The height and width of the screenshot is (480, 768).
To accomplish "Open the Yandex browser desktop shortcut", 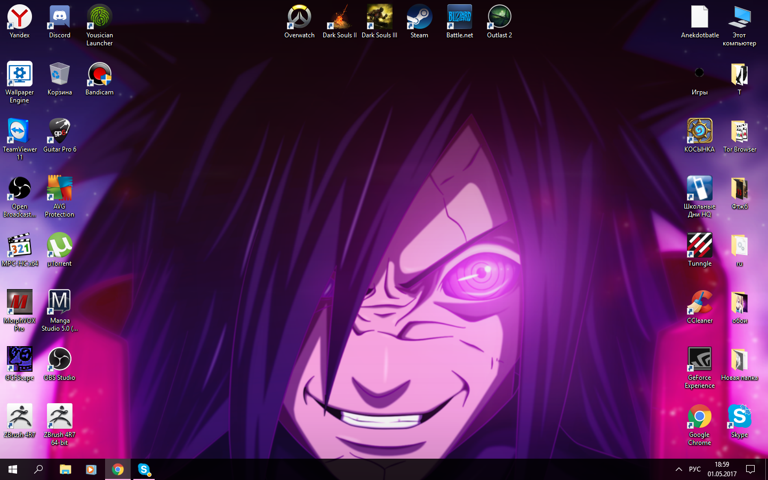I will [20, 22].
